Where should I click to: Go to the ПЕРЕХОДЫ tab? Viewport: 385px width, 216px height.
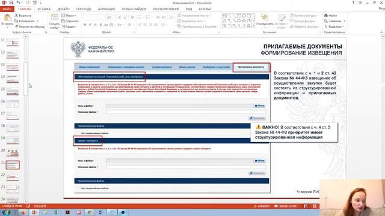84,9
